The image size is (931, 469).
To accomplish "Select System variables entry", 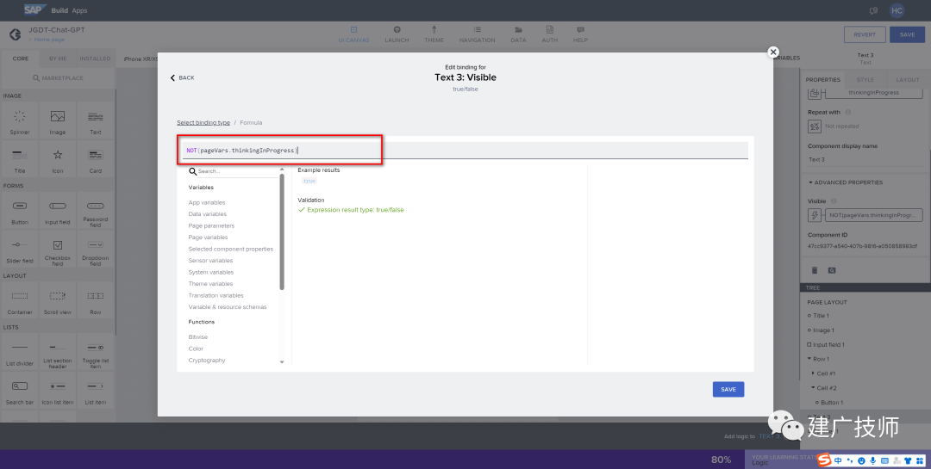I will (211, 272).
